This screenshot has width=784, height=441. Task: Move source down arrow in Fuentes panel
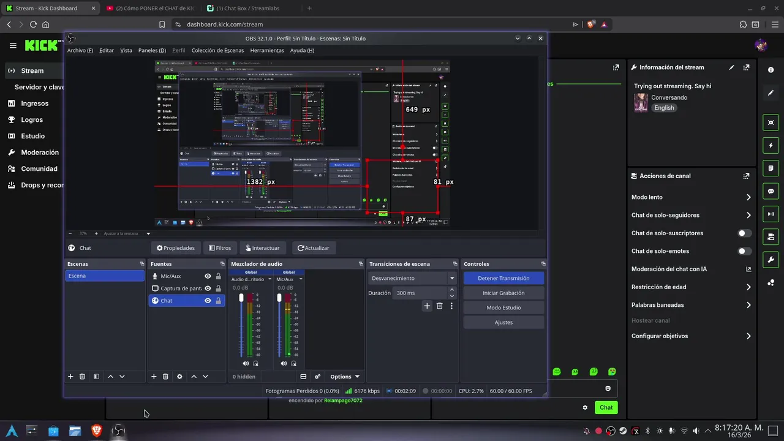[205, 377]
